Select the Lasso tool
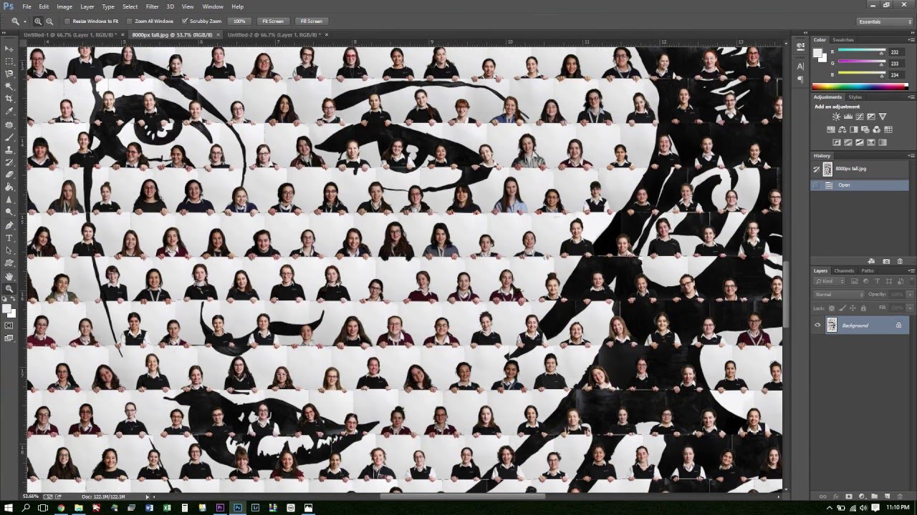 point(9,74)
